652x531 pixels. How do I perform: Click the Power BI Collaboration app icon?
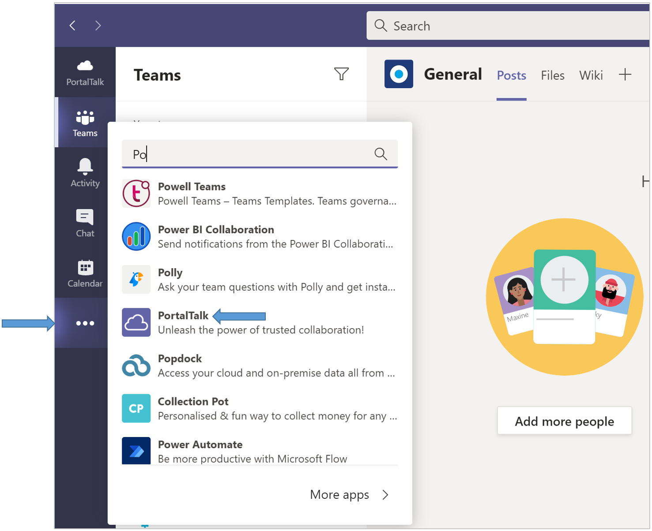click(136, 236)
